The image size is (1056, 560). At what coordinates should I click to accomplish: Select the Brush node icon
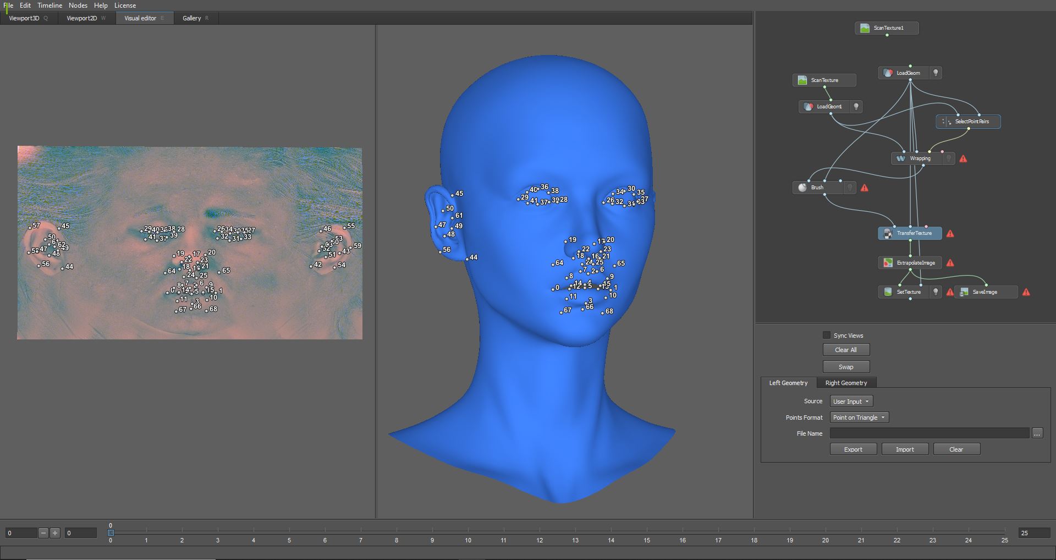(802, 188)
